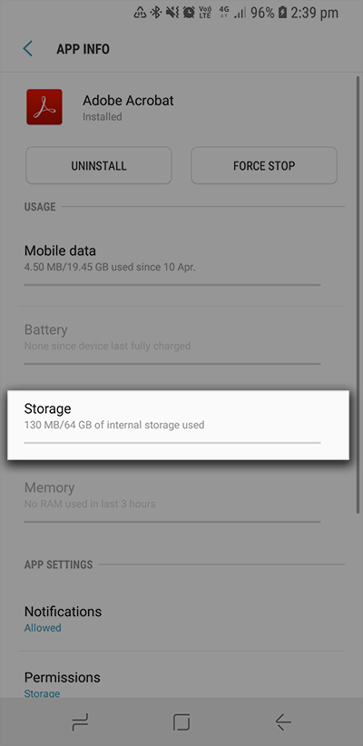Tap the back arrow beside APP INFO
Screen dimensions: 363x746
pos(27,48)
